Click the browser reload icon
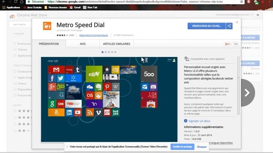 pyautogui.click(x=16, y=2)
